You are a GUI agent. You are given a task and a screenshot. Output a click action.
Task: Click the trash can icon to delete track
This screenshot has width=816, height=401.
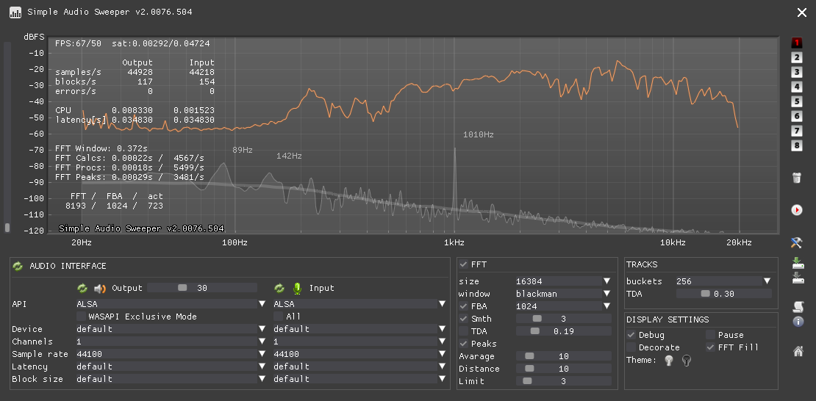point(797,178)
